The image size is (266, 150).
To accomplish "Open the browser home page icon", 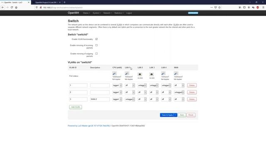I will click(x=16, y=7).
